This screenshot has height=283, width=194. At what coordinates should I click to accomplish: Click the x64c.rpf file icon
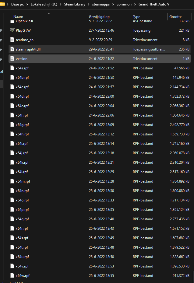[12, 87]
